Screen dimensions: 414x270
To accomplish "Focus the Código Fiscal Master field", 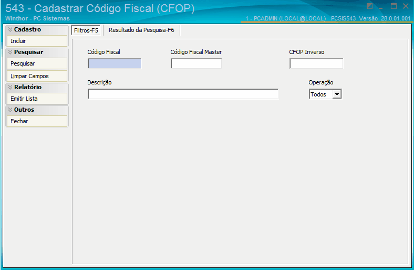I will pos(196,64).
